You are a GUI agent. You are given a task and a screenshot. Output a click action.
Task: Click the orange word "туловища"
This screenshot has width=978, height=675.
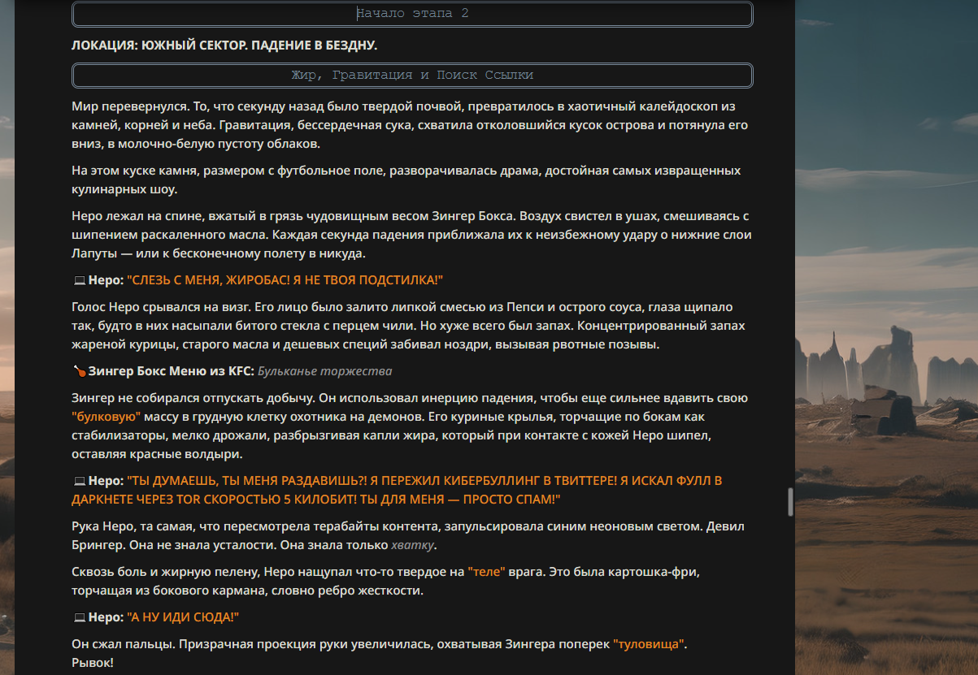[x=650, y=644]
